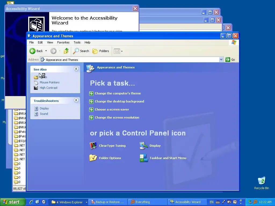
Task: Open the Favorites menu
Action: click(x=63, y=42)
